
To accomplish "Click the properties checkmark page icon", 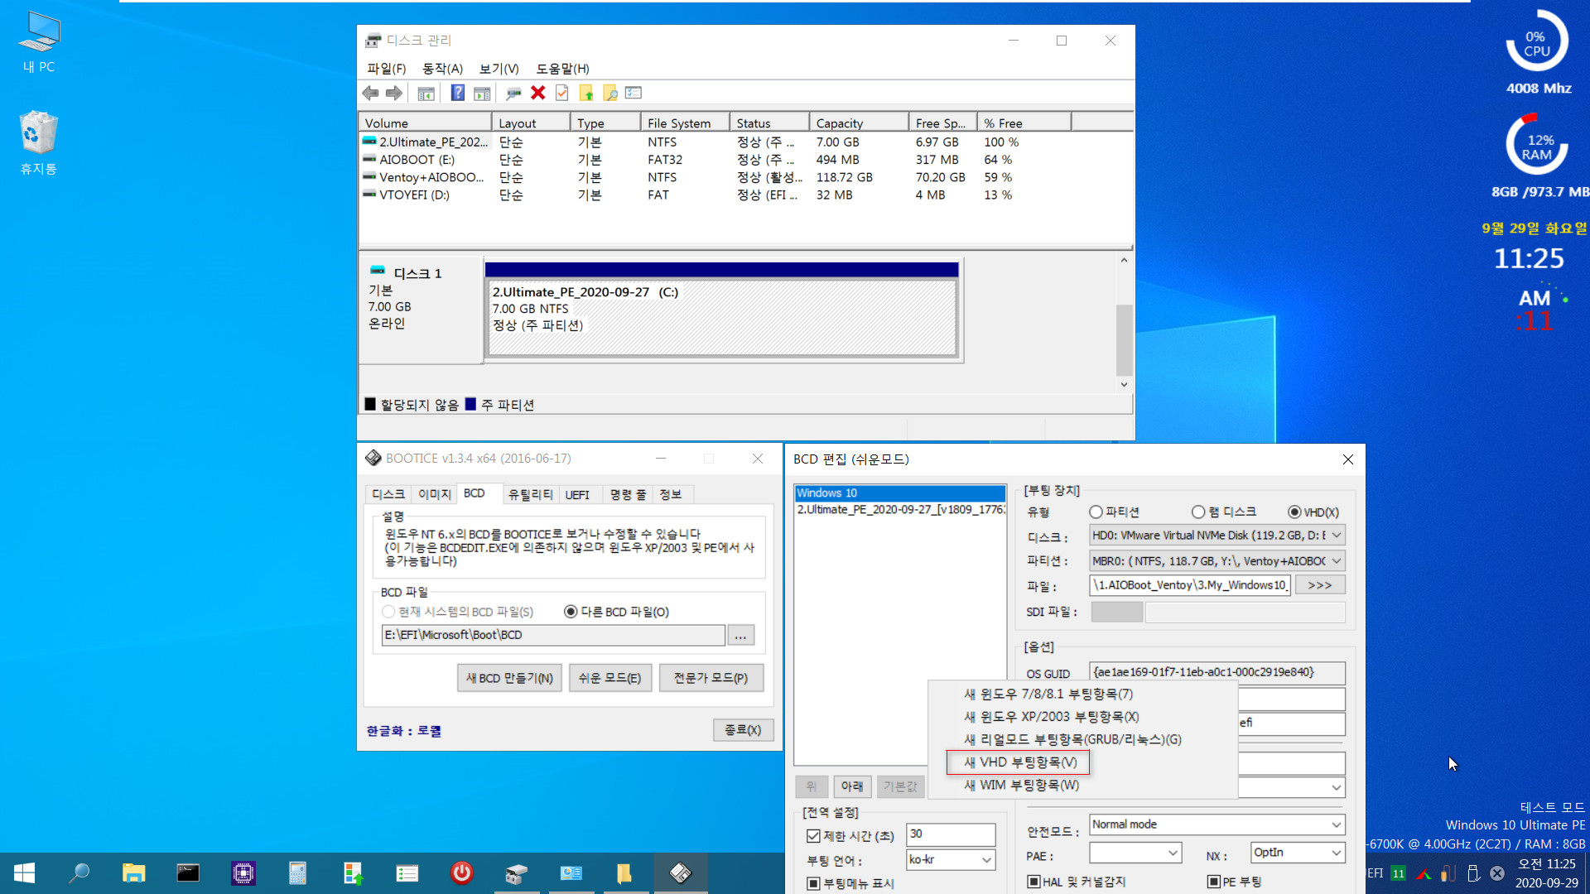I will pos(562,93).
